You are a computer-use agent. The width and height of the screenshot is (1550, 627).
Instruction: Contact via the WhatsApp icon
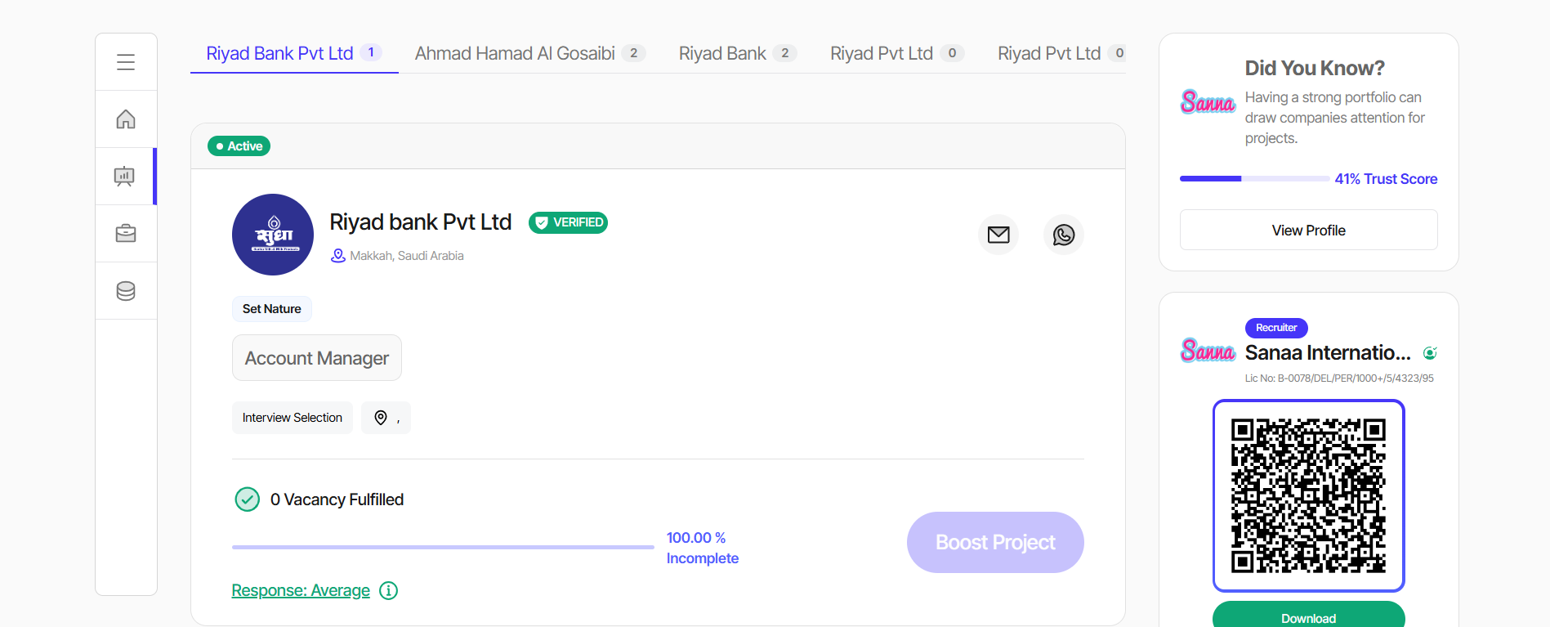pyautogui.click(x=1063, y=235)
